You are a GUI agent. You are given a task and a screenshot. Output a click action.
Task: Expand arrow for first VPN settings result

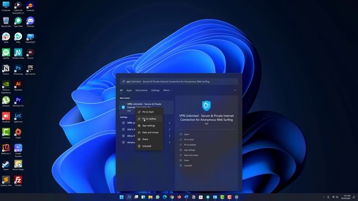(169, 123)
